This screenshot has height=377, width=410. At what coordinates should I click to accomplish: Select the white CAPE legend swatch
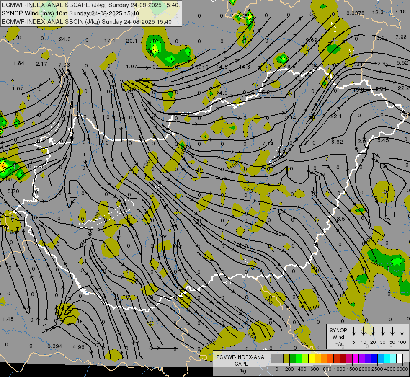click(400, 359)
